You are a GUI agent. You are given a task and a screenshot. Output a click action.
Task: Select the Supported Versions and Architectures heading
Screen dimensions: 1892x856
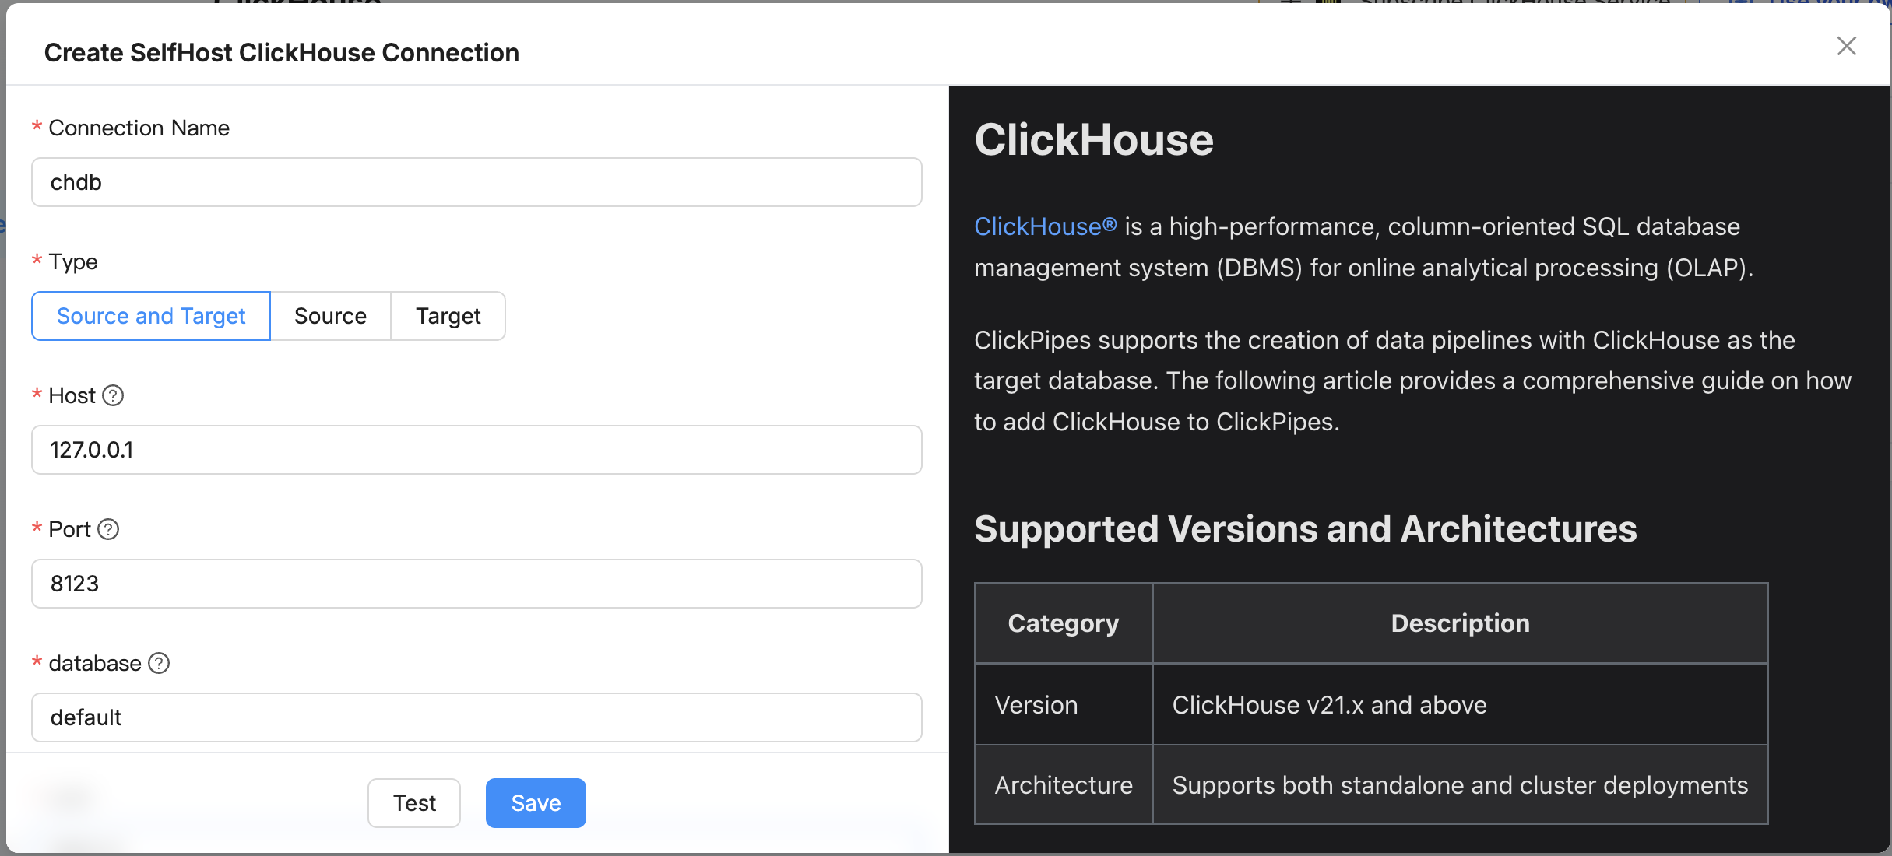point(1306,529)
